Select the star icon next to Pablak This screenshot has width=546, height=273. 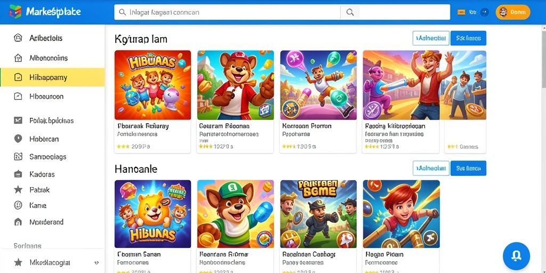click(x=18, y=190)
